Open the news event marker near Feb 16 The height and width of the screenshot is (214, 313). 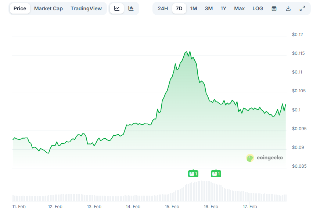[216, 173]
